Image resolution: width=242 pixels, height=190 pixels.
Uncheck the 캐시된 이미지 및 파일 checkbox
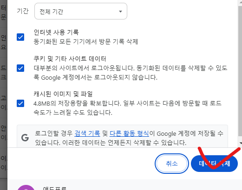pos(20,103)
